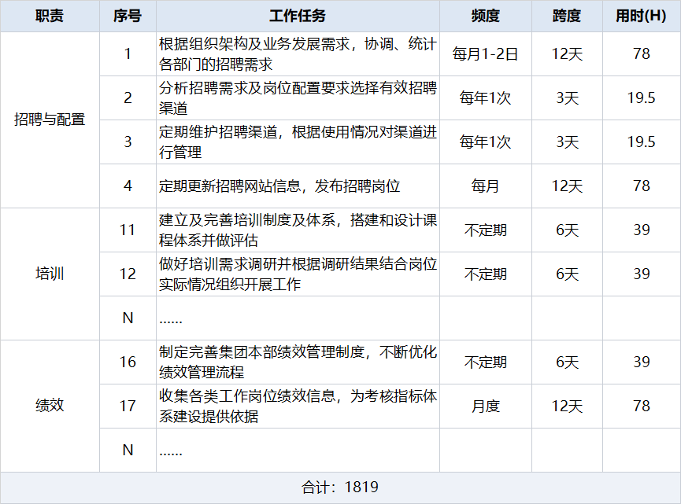Click hours value 39 for task 16
This screenshot has height=504, width=681.
642,362
